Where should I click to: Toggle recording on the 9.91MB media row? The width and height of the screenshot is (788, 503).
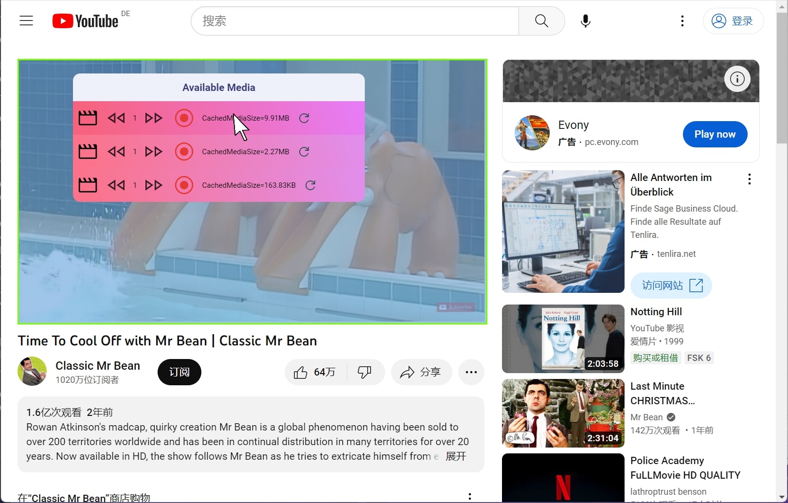(184, 118)
